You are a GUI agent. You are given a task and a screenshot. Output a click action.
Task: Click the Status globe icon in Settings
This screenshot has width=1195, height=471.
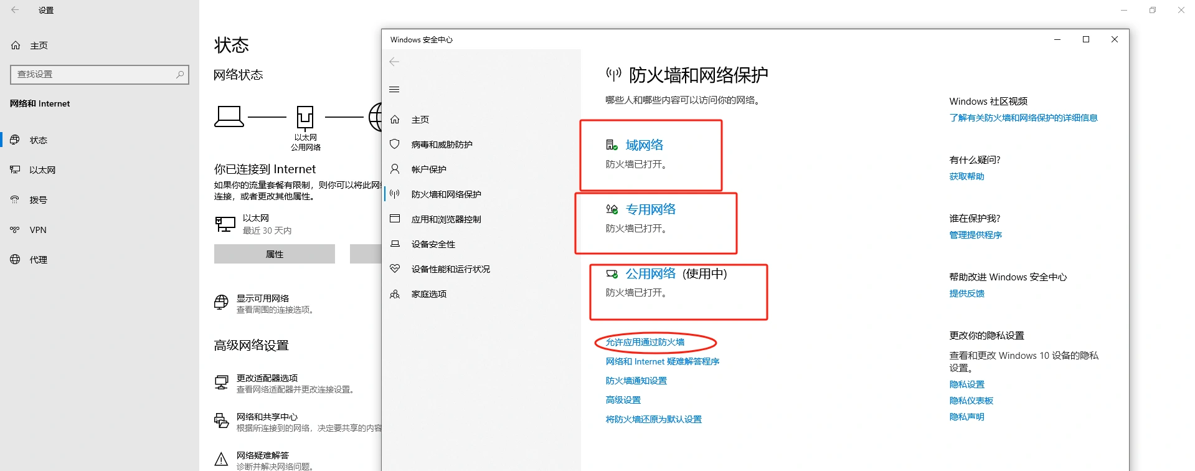coord(15,140)
